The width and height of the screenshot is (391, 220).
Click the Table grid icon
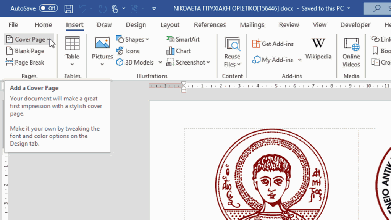(72, 43)
